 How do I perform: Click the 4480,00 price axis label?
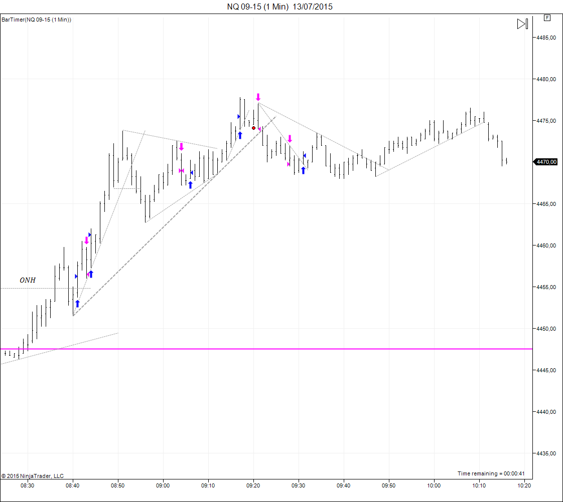pyautogui.click(x=546, y=79)
